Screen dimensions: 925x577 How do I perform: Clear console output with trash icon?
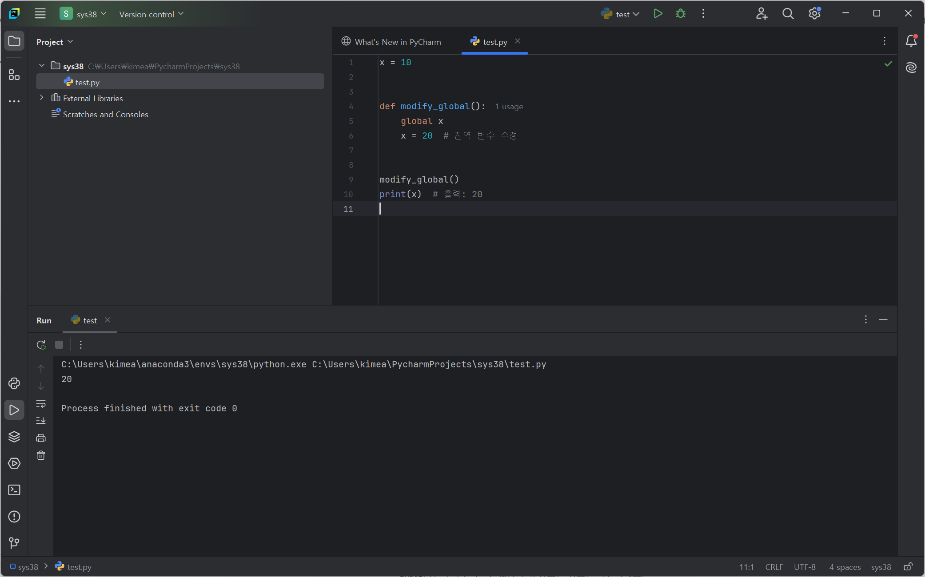coord(41,455)
